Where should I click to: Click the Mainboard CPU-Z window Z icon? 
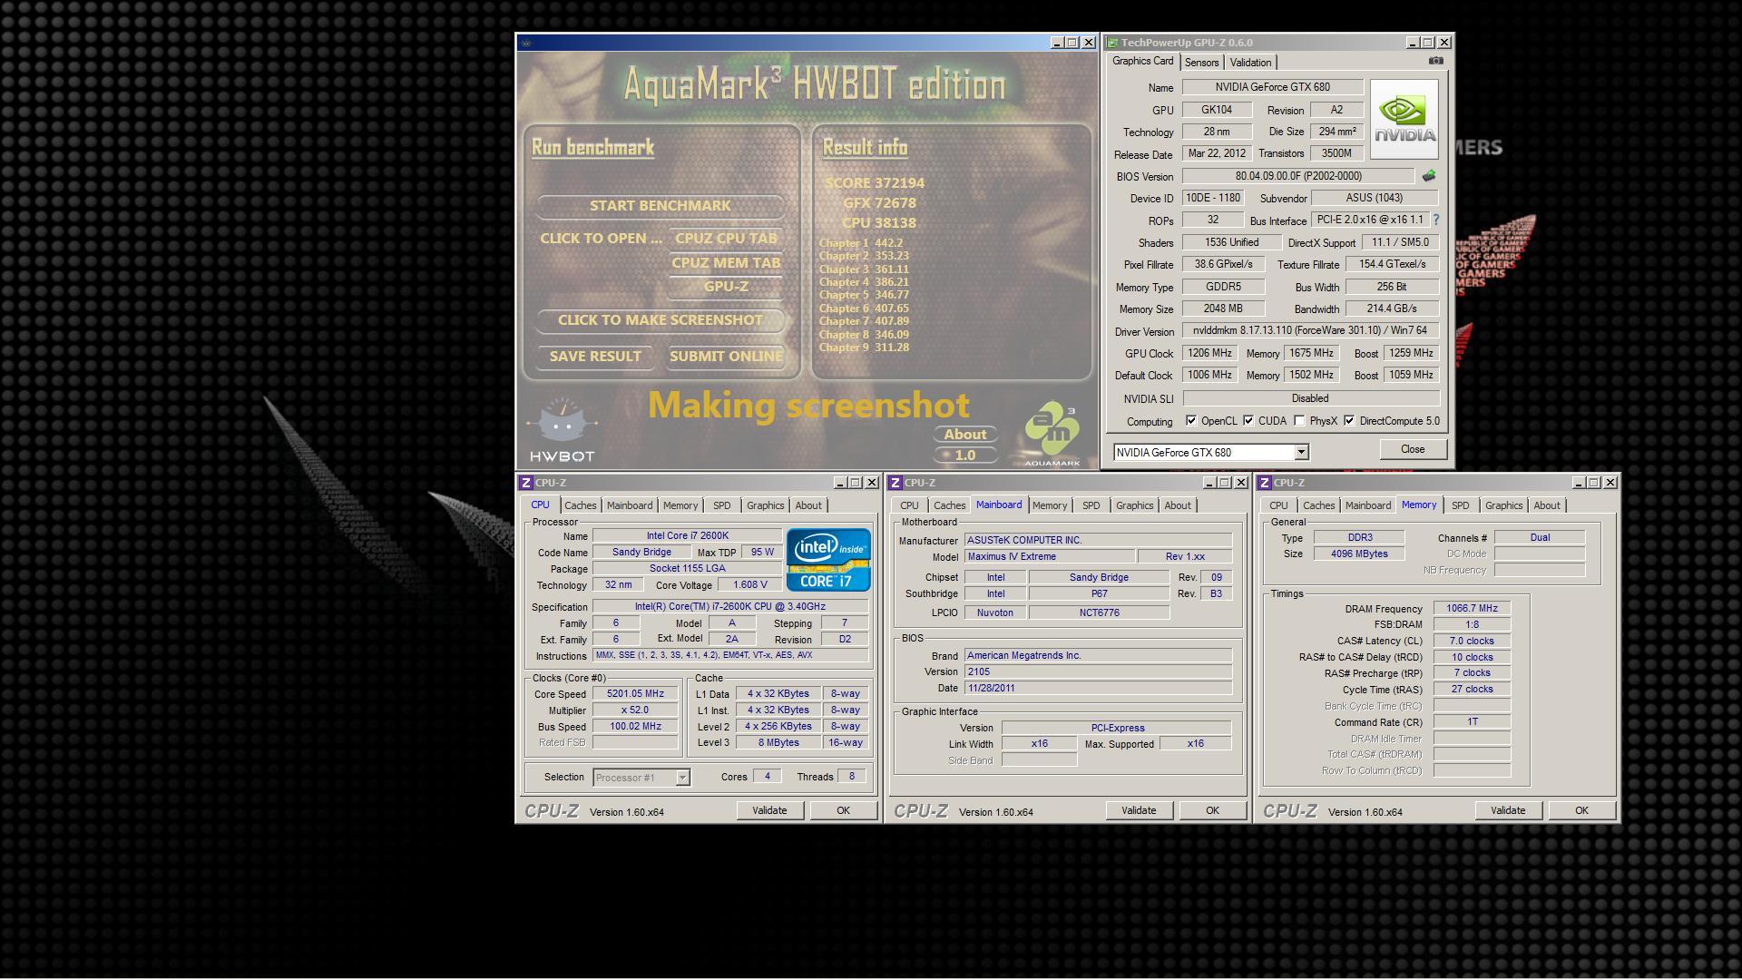[x=895, y=483]
